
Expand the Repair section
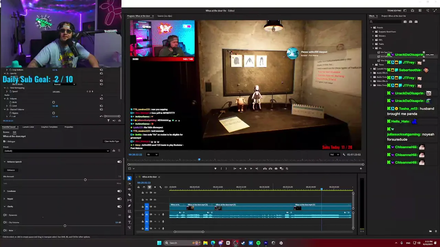coord(4,199)
